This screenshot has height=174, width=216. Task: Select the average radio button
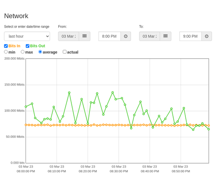[x=40, y=52]
